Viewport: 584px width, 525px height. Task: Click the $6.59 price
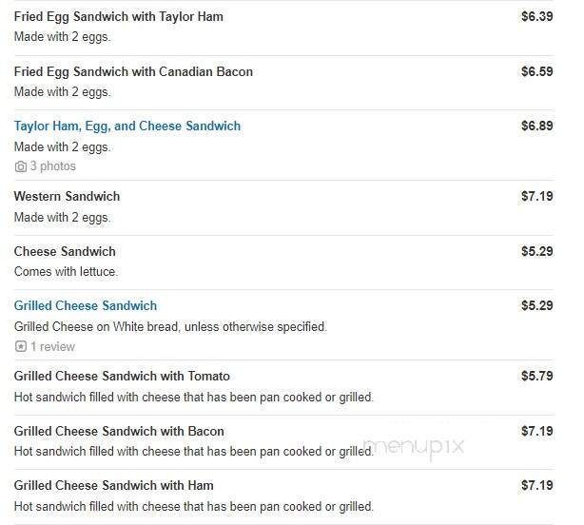537,71
